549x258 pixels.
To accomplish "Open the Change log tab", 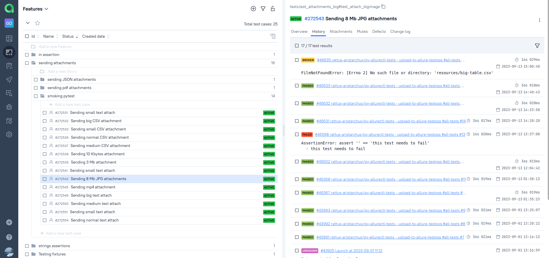I will [x=400, y=31].
